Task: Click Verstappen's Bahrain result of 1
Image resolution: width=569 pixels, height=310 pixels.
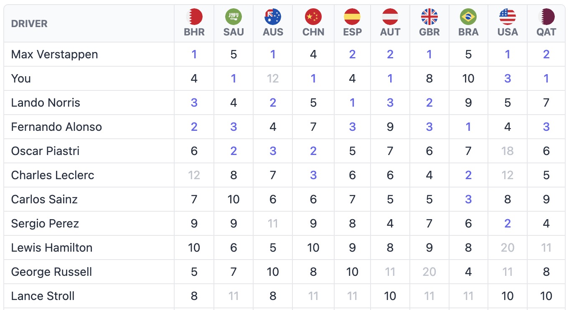Action: (194, 54)
